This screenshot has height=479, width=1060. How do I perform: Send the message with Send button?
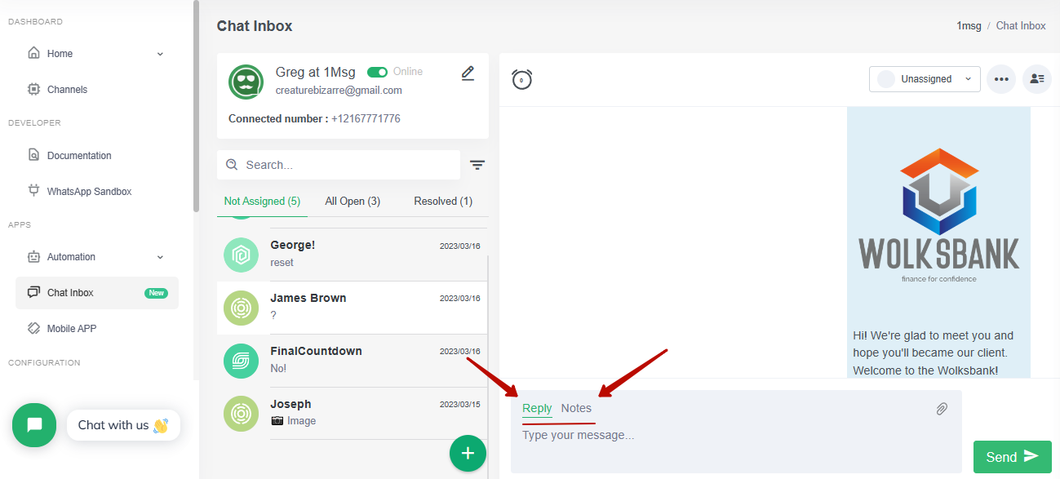pyautogui.click(x=1013, y=457)
